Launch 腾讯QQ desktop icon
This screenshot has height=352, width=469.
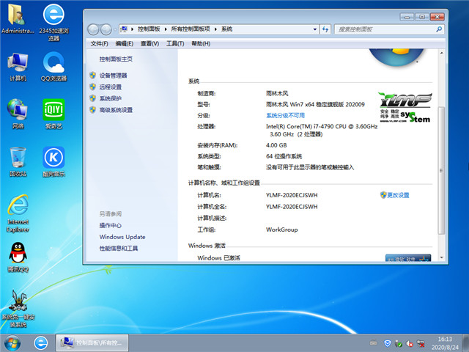[18, 257]
